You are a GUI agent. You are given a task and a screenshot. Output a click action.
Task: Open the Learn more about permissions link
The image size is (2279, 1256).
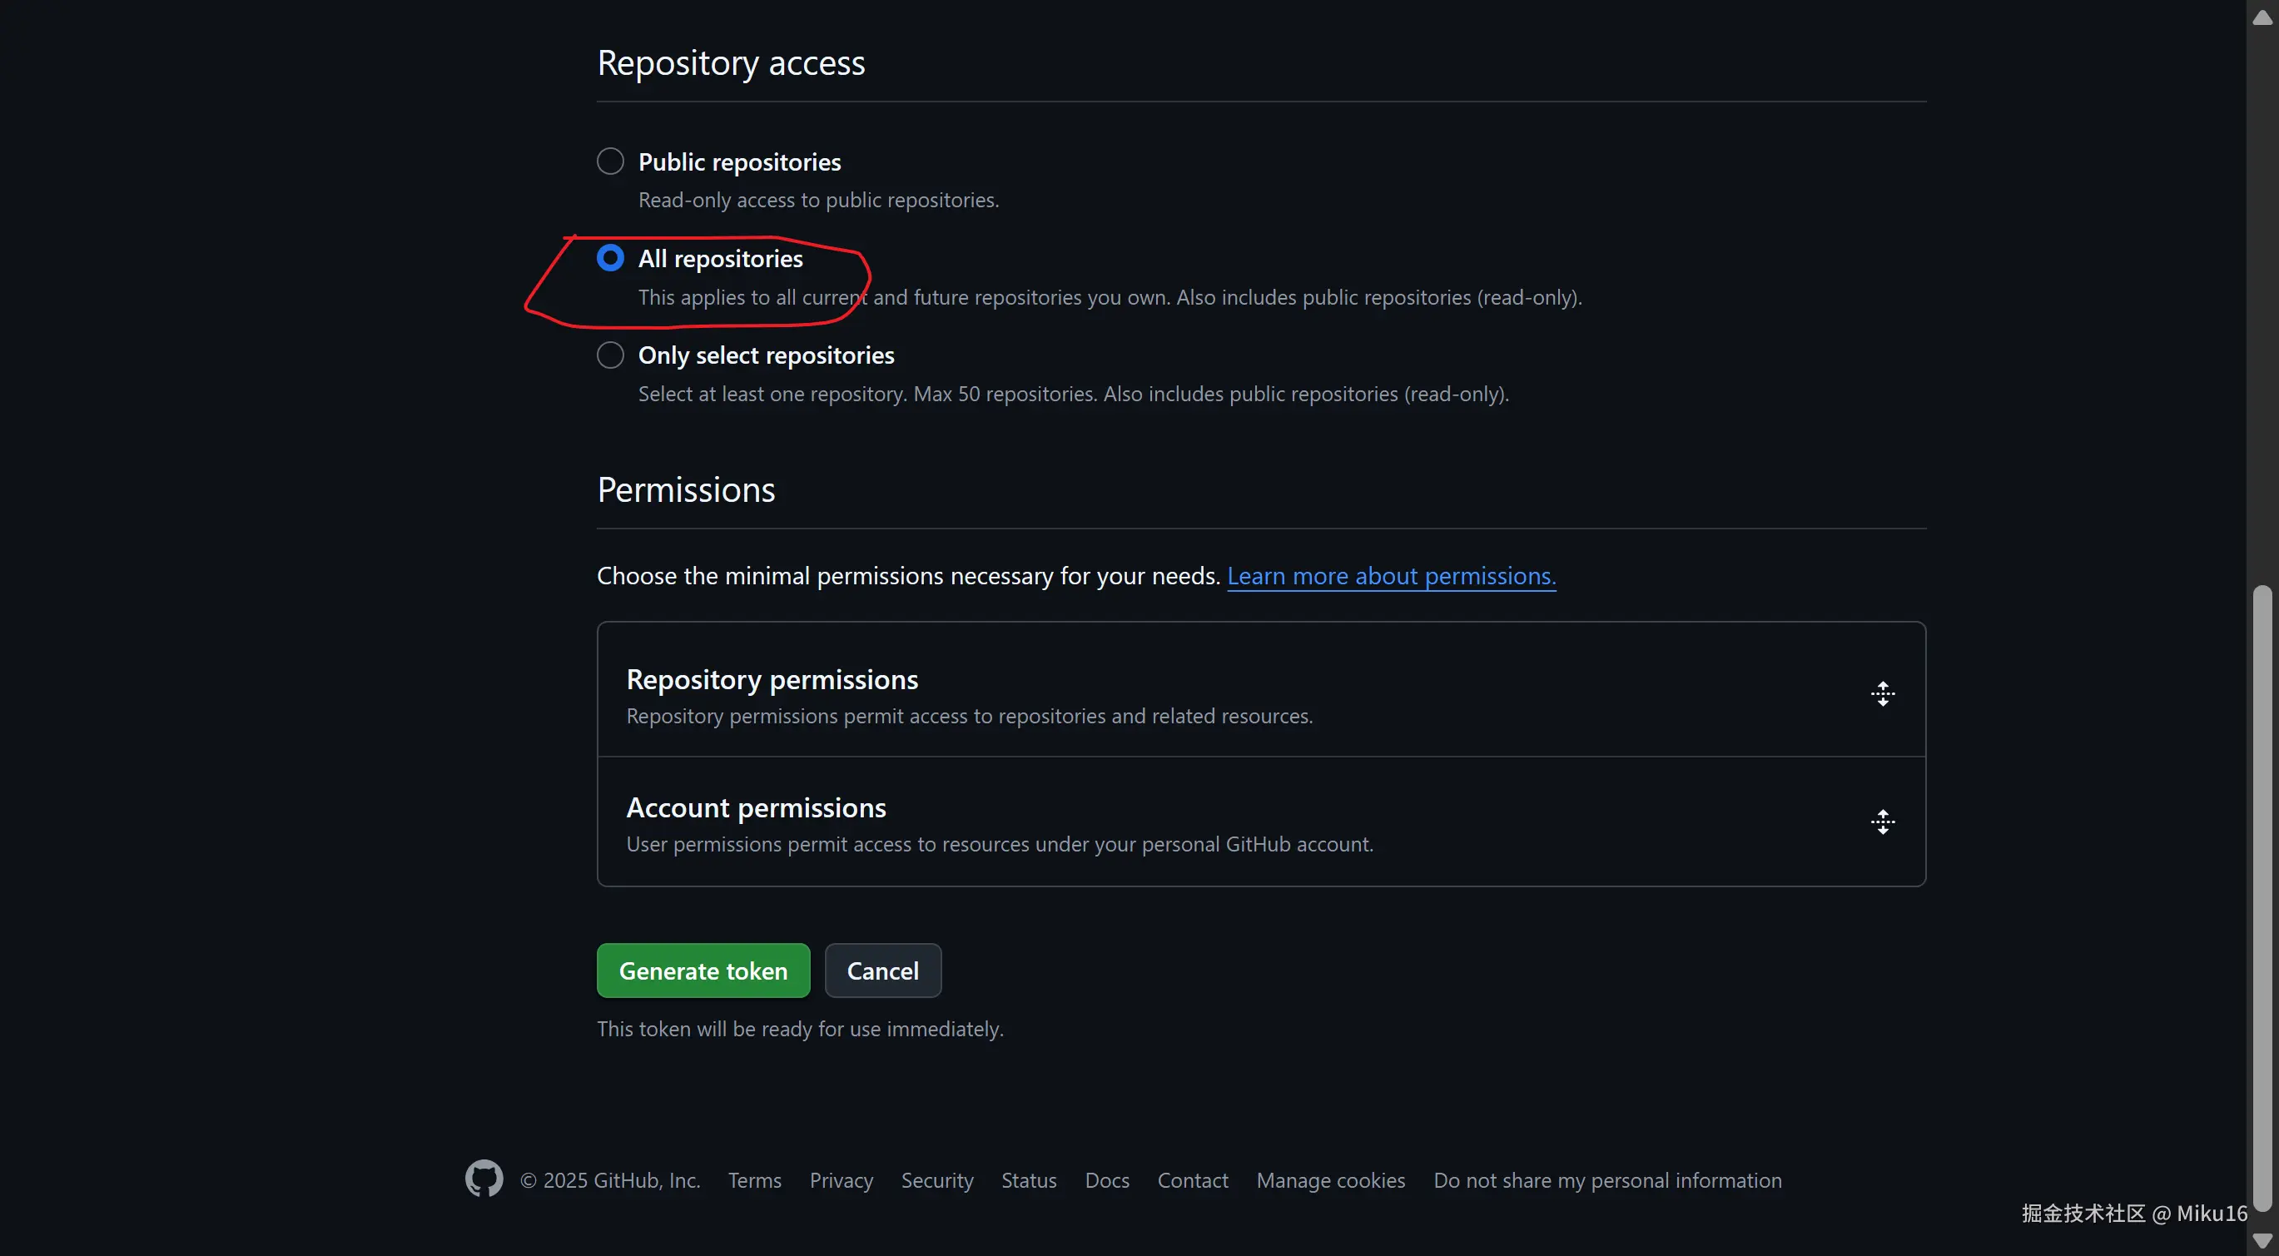pos(1391,576)
